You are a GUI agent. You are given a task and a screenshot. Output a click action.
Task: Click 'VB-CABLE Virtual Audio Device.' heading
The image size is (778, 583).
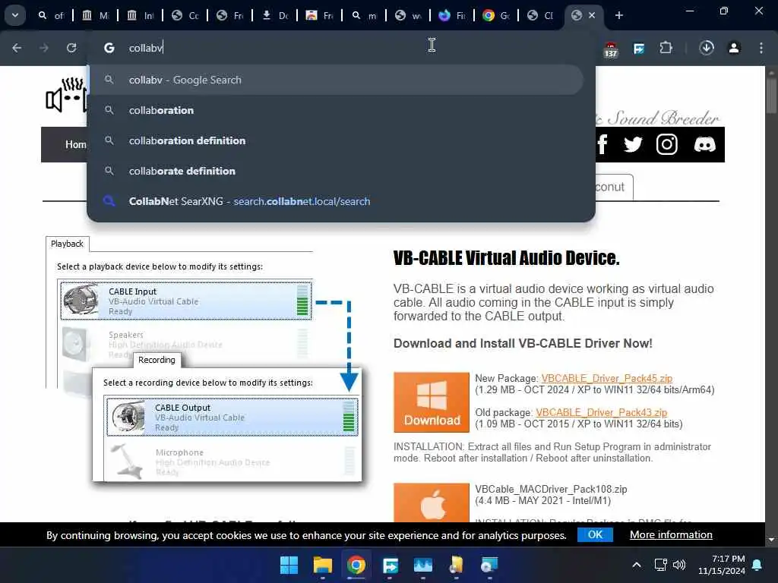(x=507, y=258)
